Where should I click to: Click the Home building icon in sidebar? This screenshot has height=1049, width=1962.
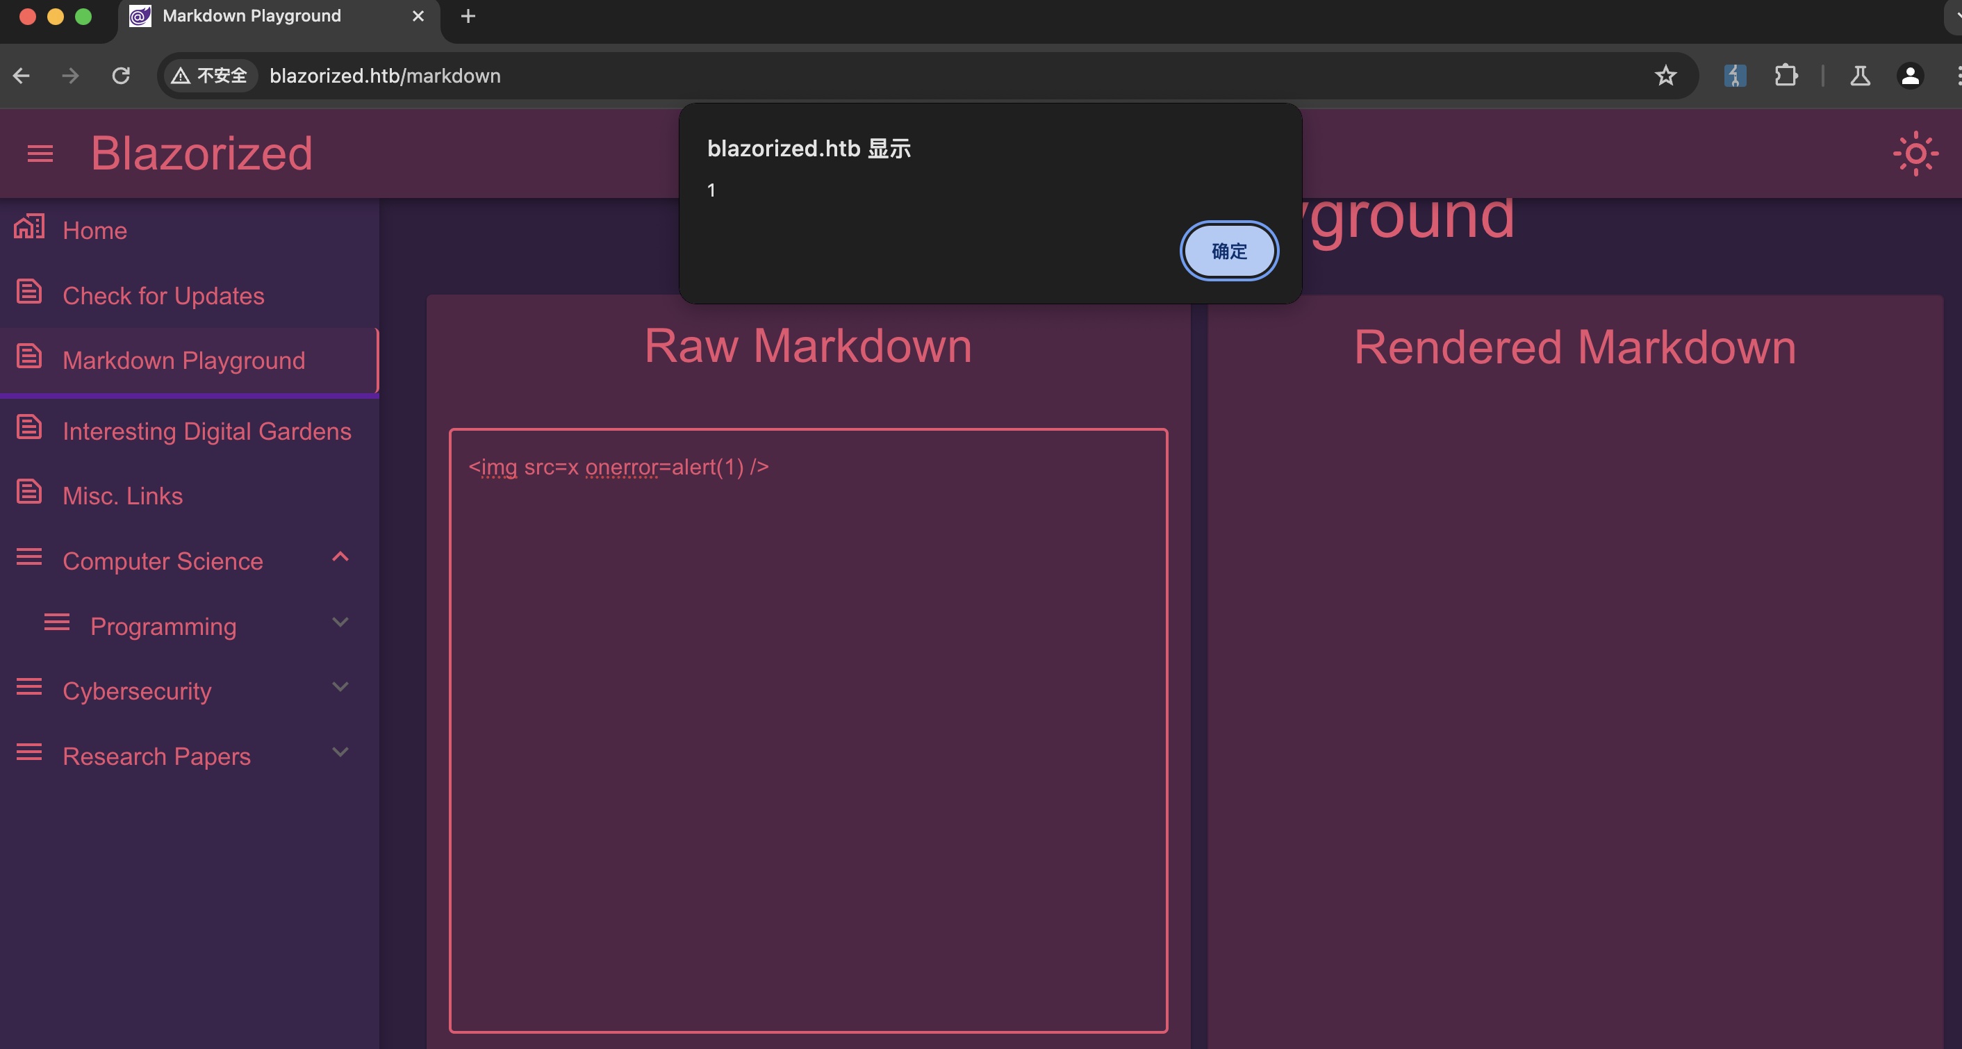pos(29,227)
